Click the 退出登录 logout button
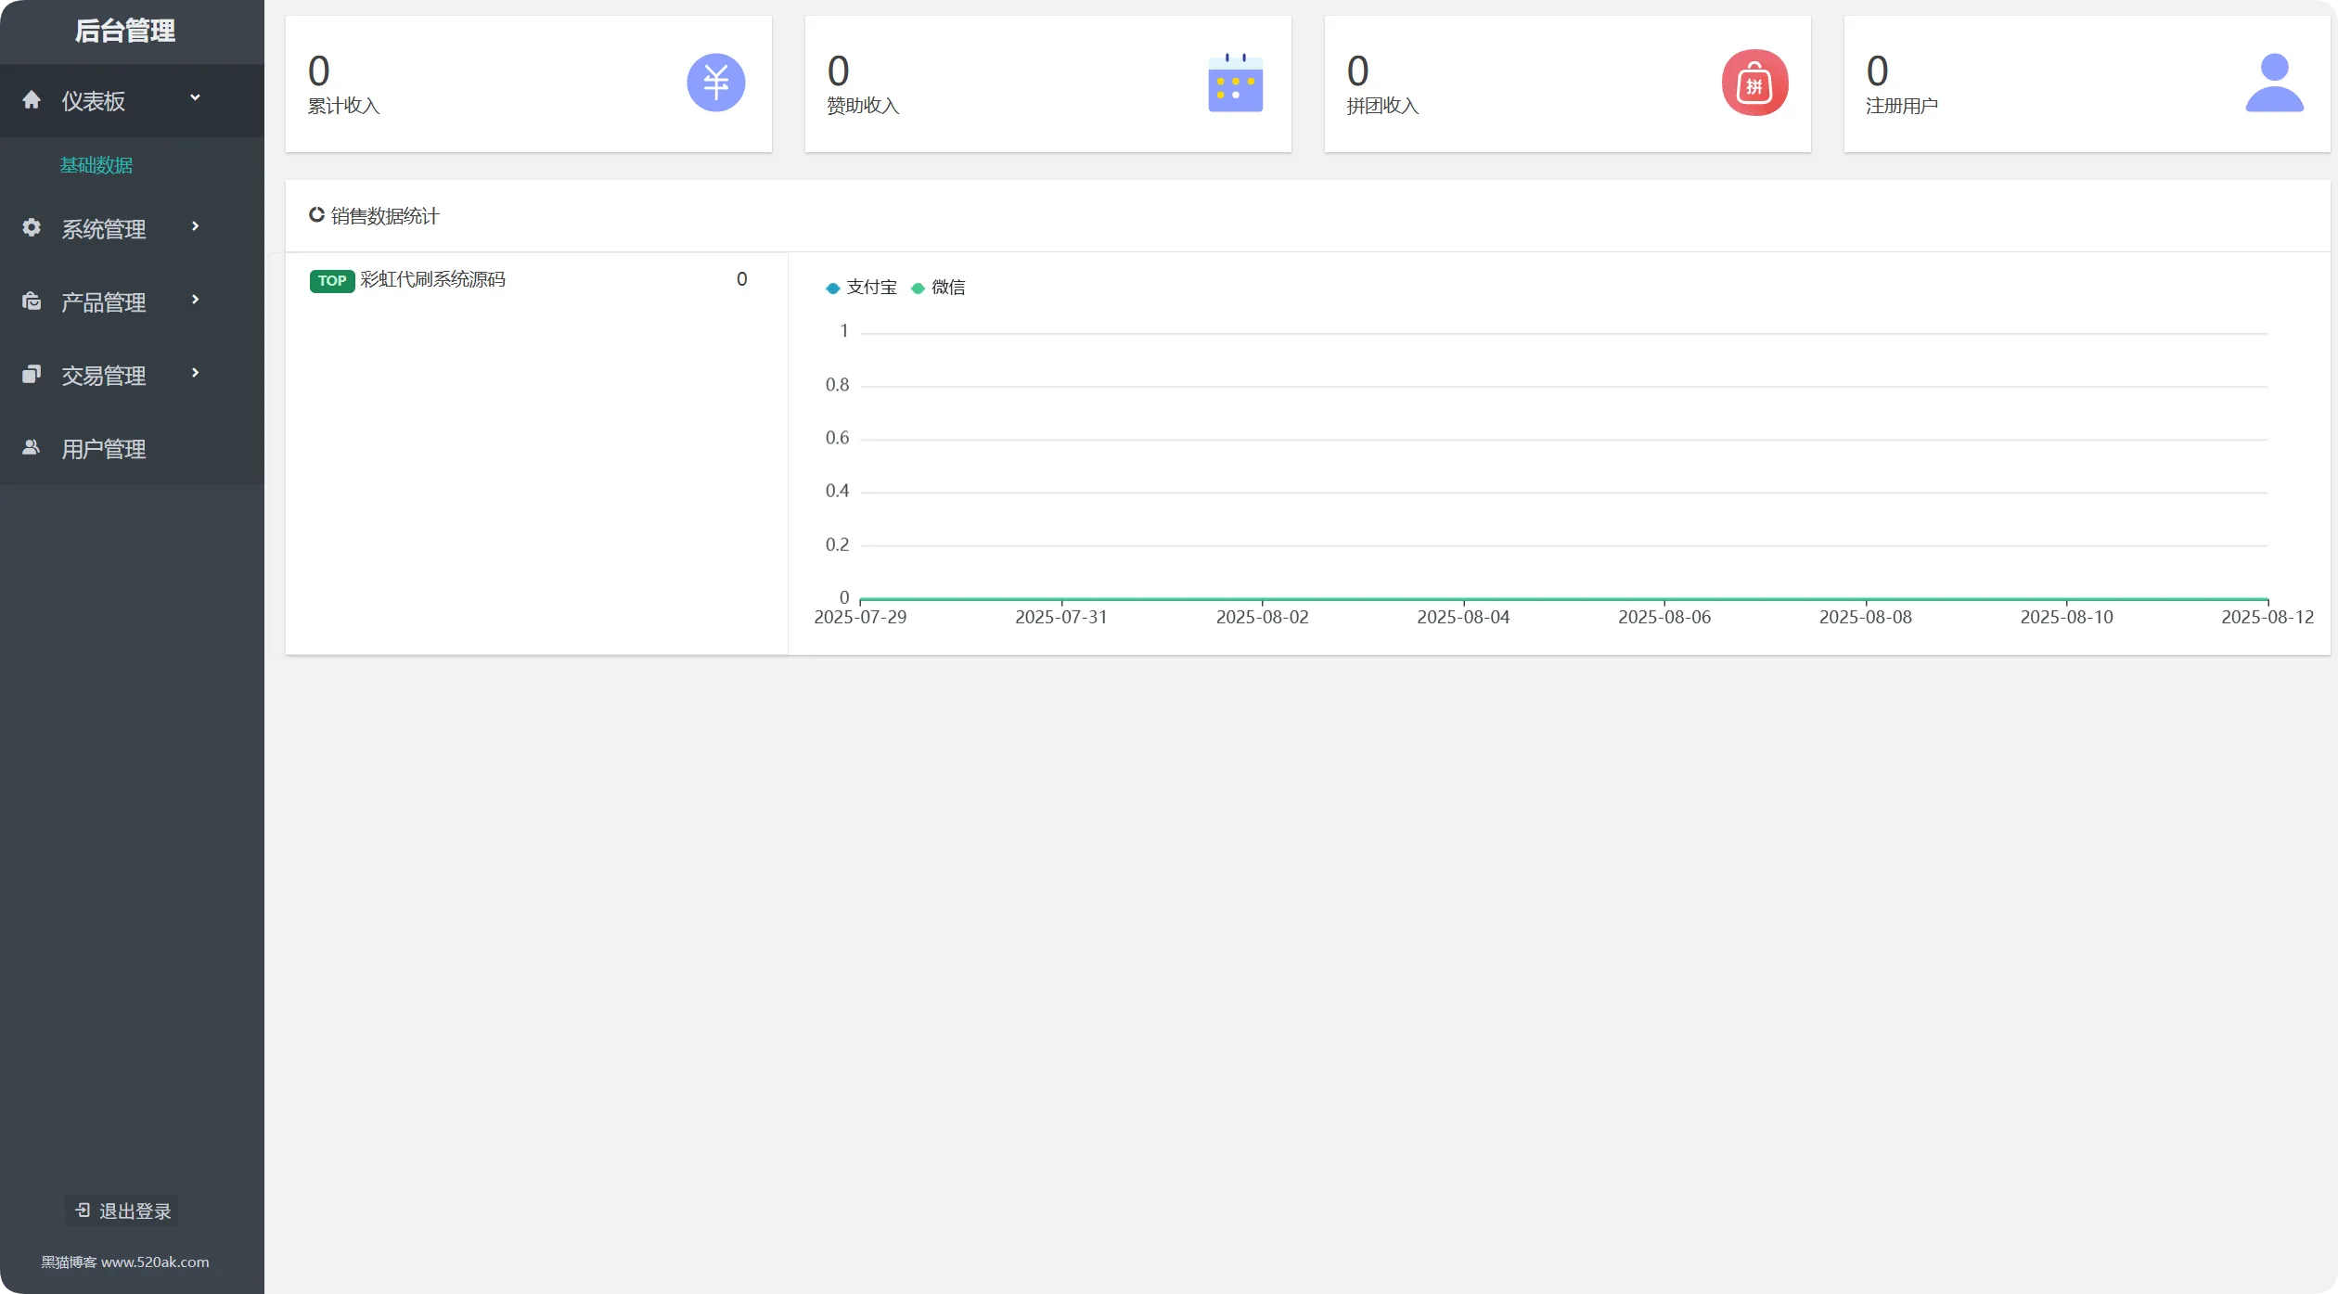This screenshot has height=1294, width=2338. pyautogui.click(x=123, y=1211)
